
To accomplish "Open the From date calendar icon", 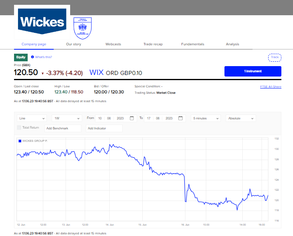I will [x=132, y=118].
